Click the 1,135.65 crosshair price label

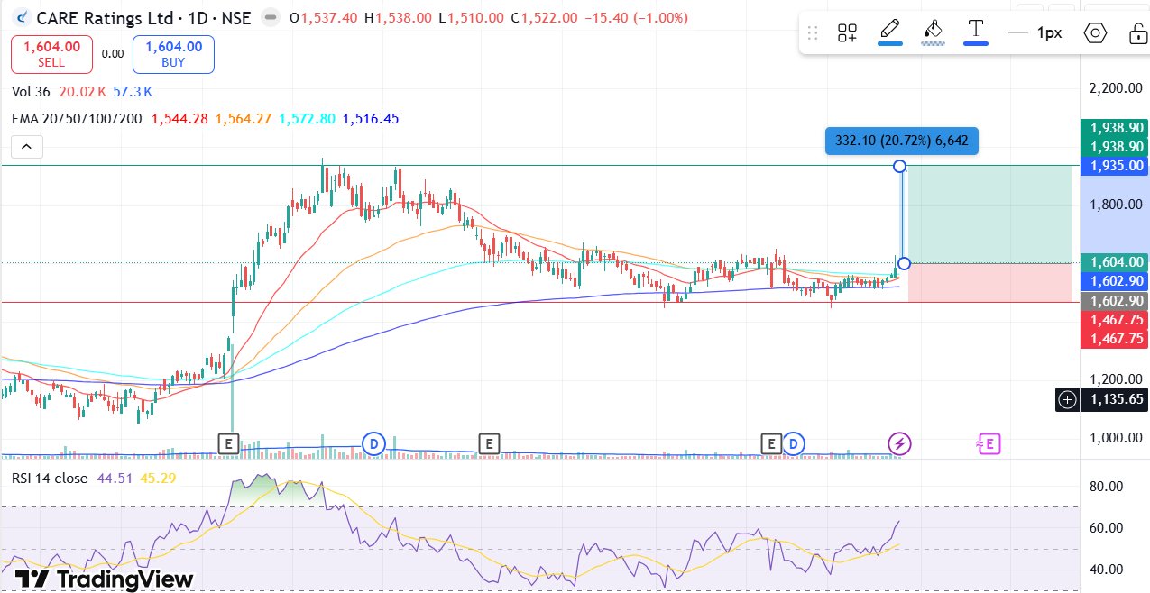tap(1115, 399)
